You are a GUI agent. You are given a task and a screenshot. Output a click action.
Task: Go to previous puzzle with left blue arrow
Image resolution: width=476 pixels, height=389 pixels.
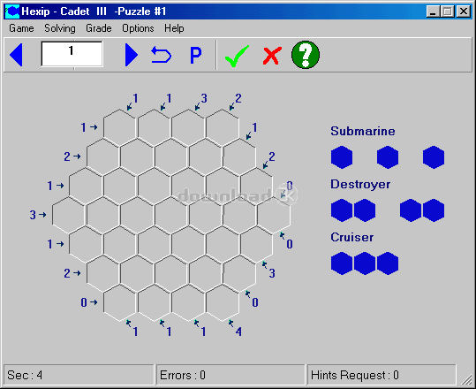click(x=16, y=55)
